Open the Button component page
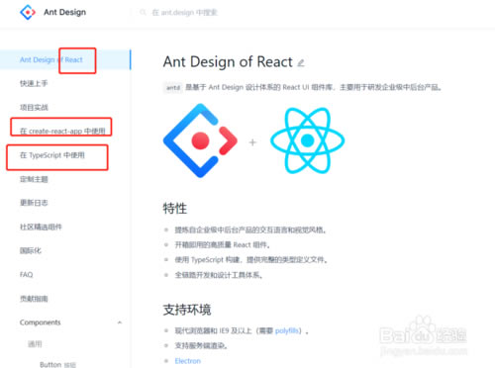Image resolution: width=495 pixels, height=368 pixels. [57, 364]
